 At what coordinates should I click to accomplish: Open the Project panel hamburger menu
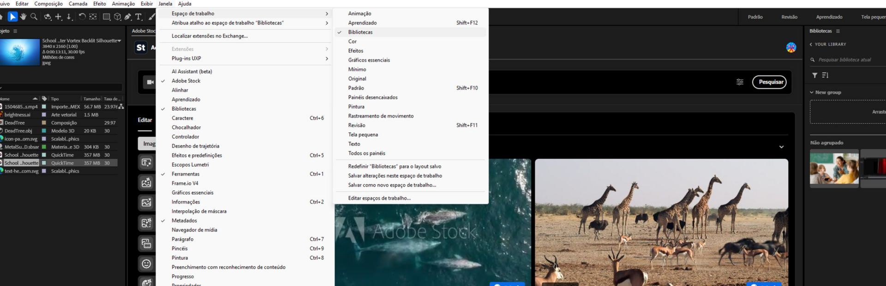point(15,31)
